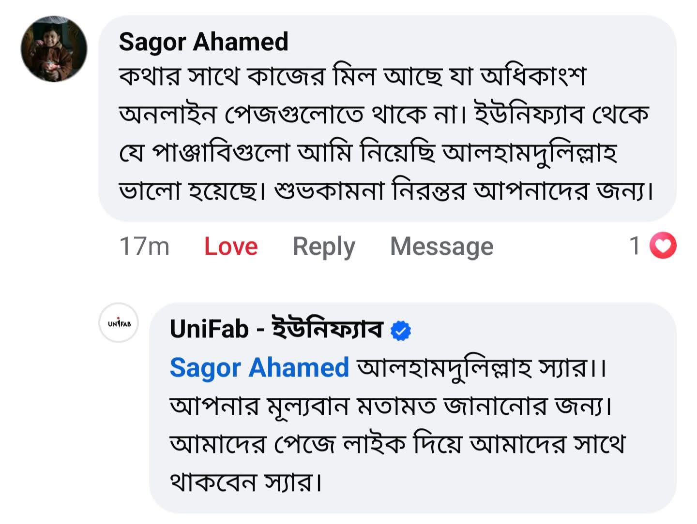Toggle the Love reaction on Sagor's comment
Viewport: 697px width, 524px height.
click(231, 247)
